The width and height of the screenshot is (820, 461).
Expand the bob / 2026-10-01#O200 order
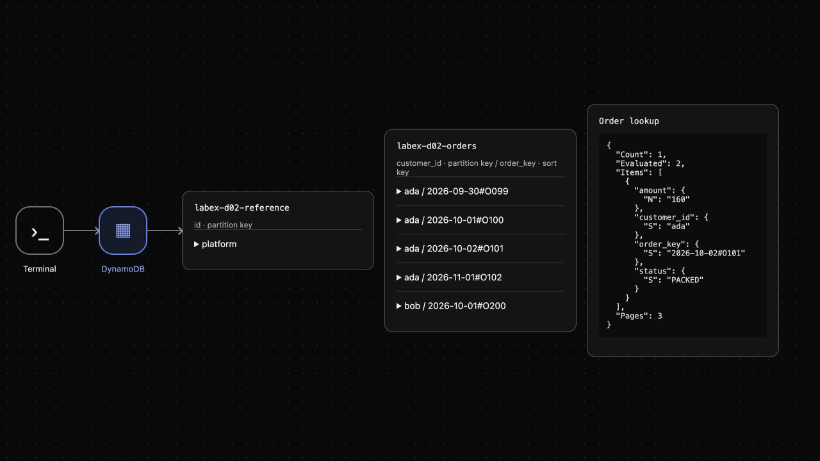point(480,306)
